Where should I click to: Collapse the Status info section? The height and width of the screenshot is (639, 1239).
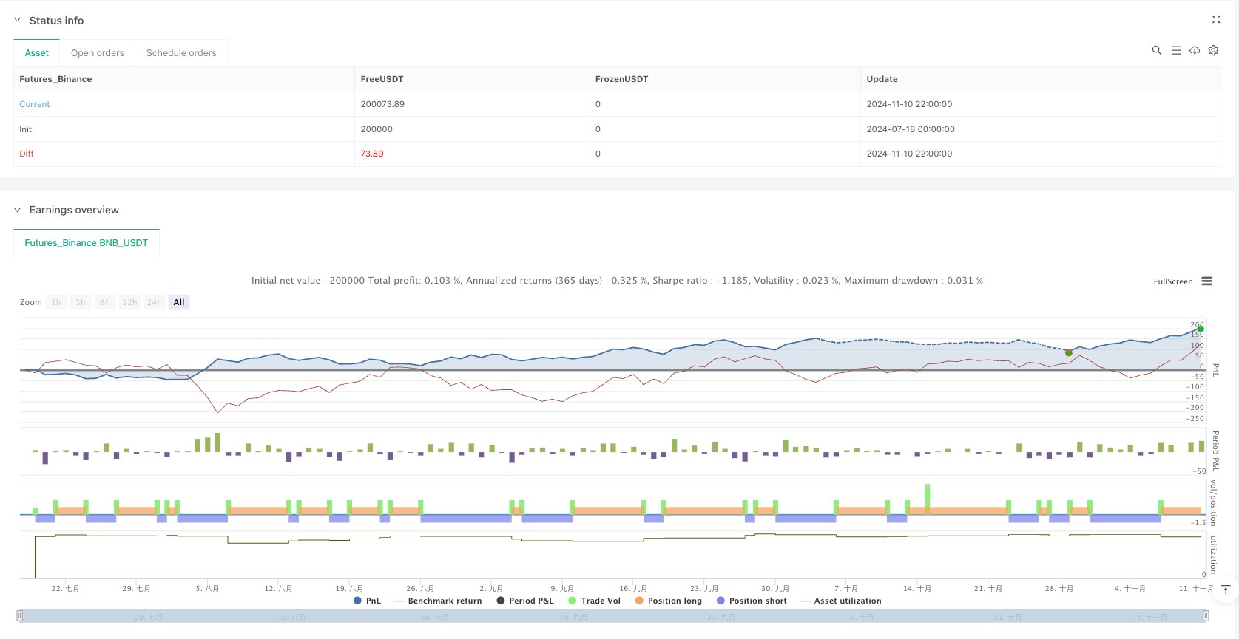tap(18, 21)
